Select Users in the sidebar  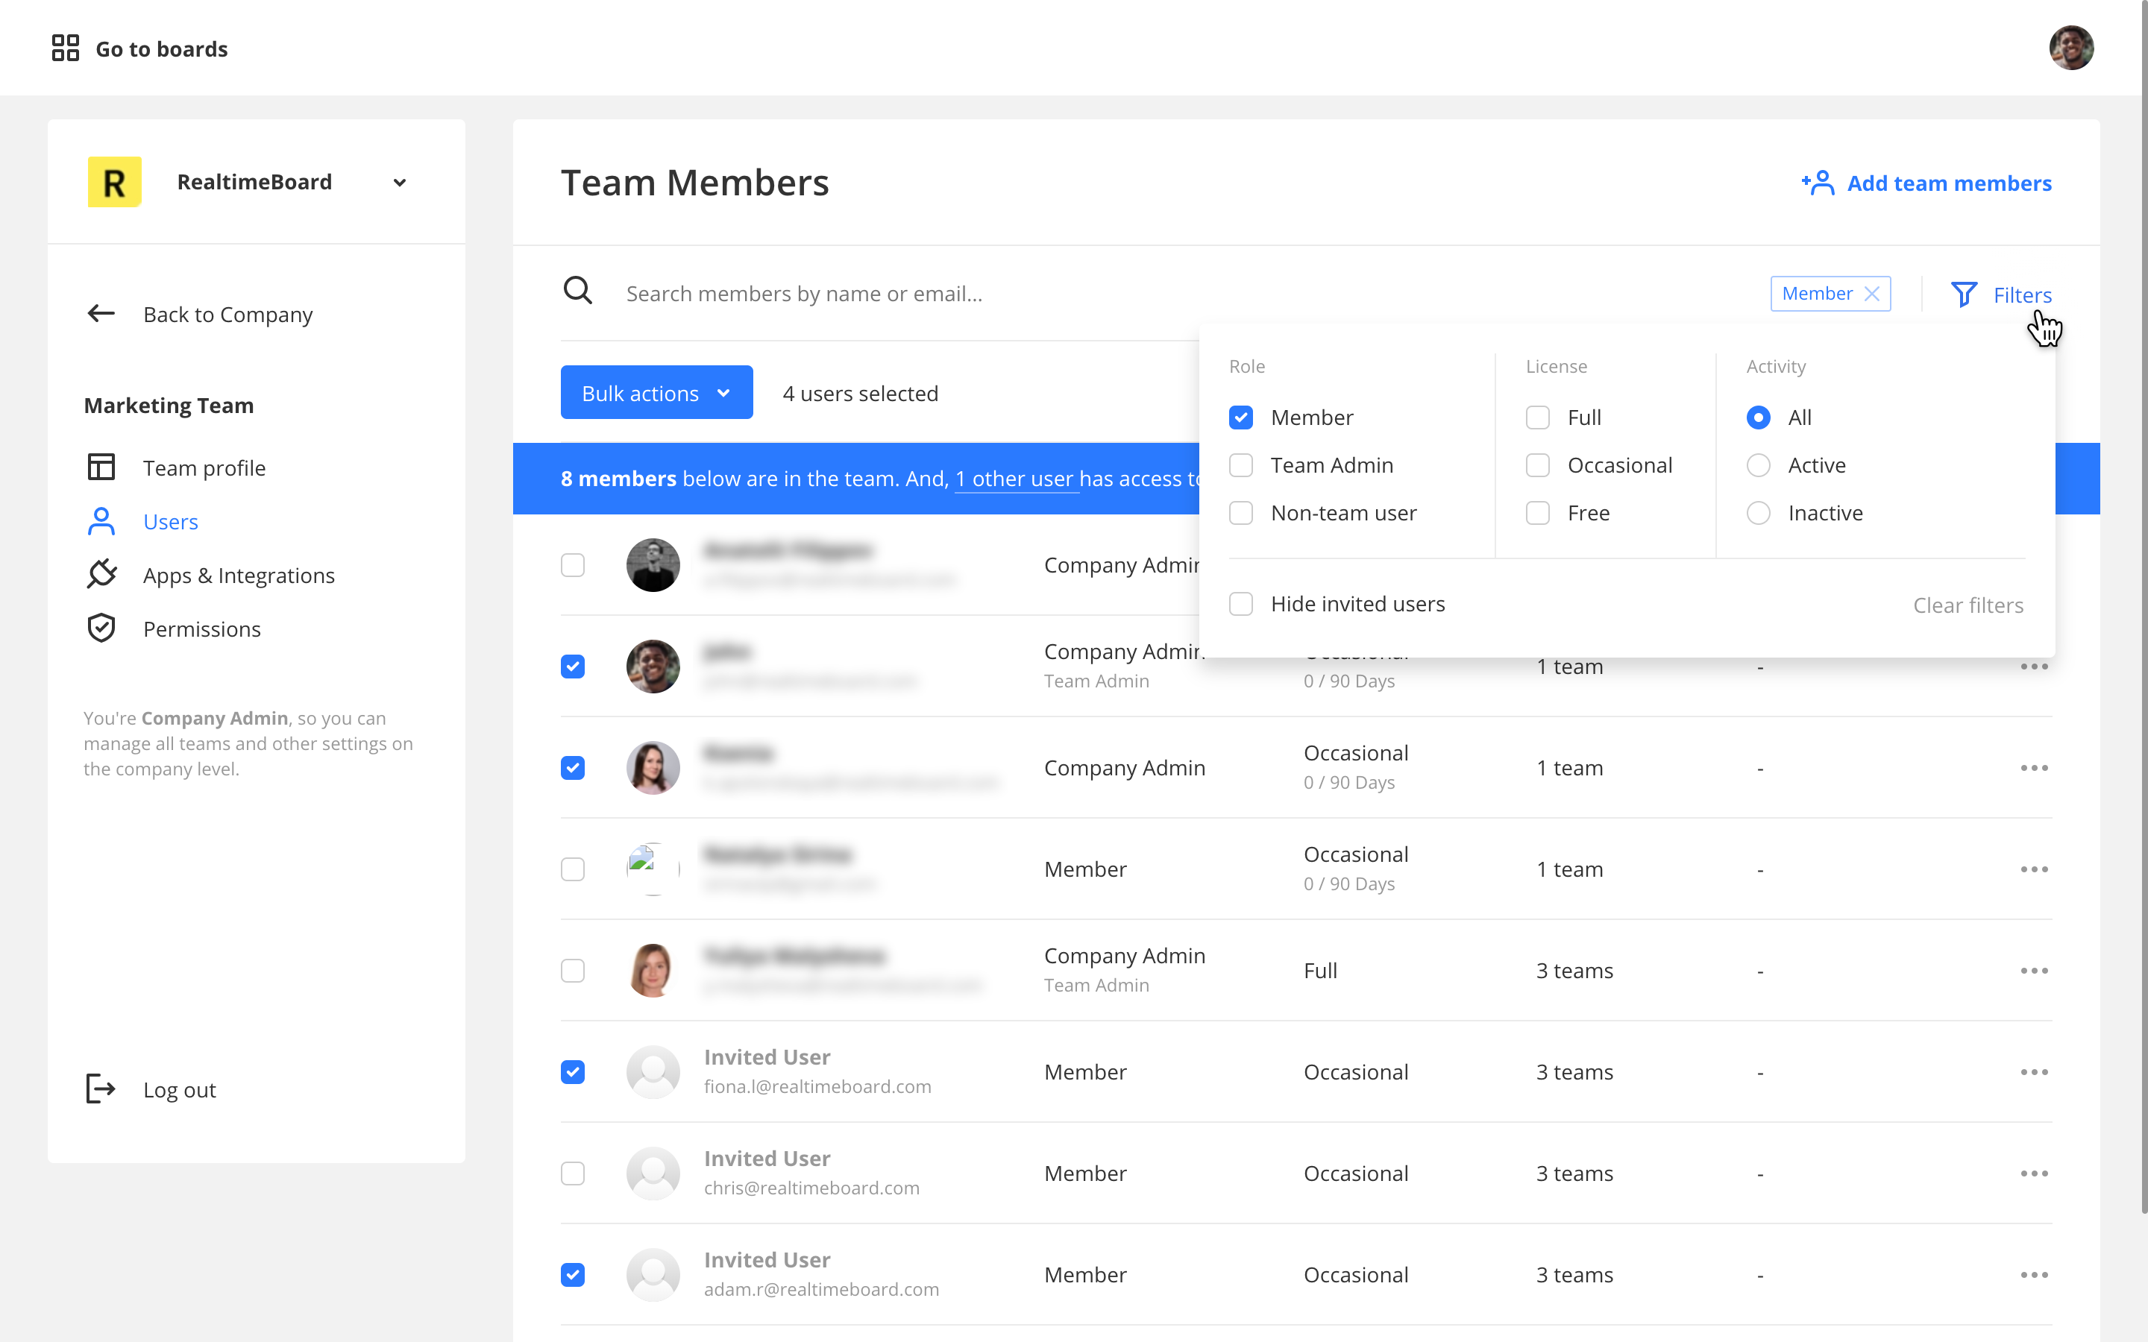coord(170,521)
